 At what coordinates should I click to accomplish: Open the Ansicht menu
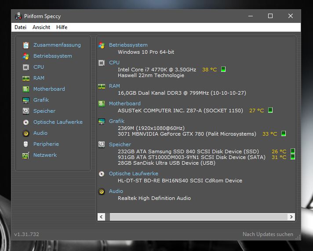point(41,27)
